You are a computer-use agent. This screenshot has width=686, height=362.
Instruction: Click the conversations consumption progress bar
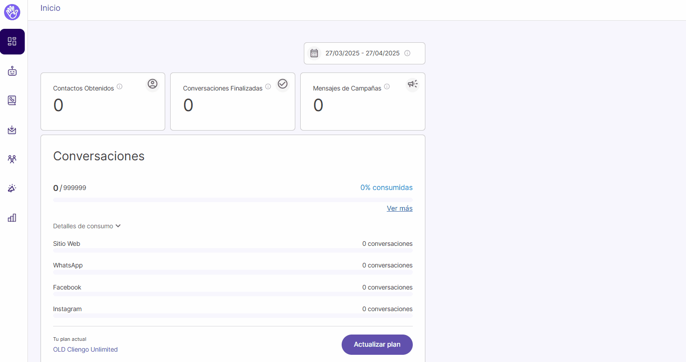tap(233, 199)
